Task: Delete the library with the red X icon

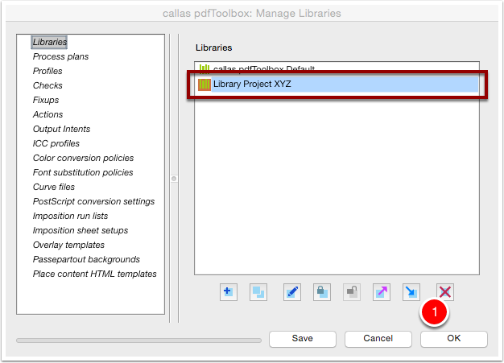Action: pyautogui.click(x=445, y=292)
